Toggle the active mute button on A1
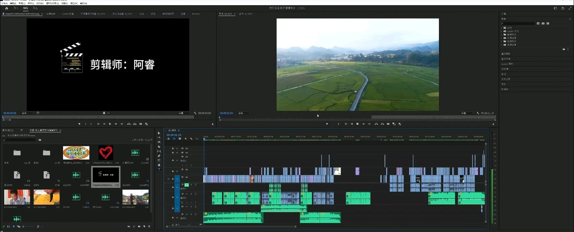574x232 pixels. (x=186, y=185)
